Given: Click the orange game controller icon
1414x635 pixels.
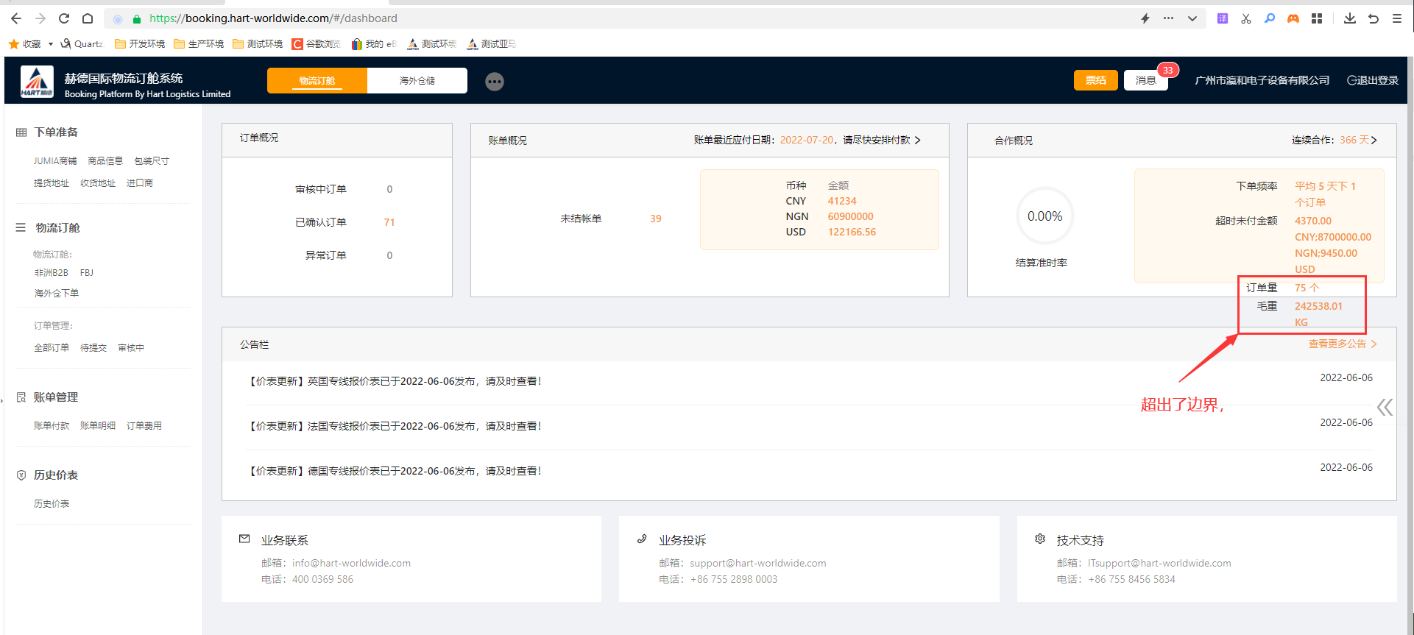Looking at the screenshot, I should (x=1293, y=18).
